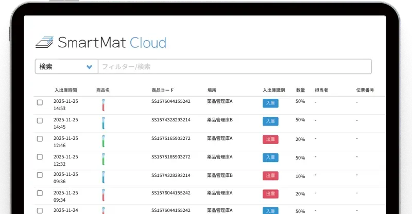Sort by the 入出庫時間 column header
The image size is (412, 214).
[x=65, y=90]
